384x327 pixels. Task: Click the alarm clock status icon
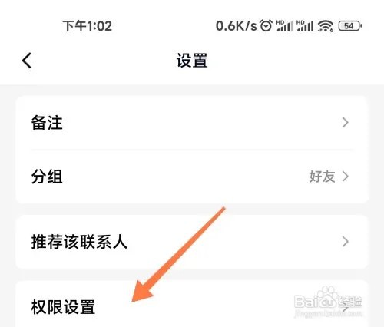coord(266,26)
